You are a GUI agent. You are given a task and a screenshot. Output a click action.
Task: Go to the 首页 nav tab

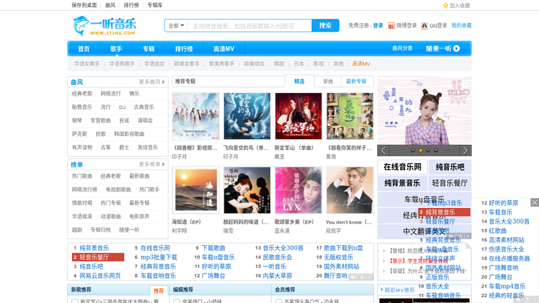coord(84,48)
